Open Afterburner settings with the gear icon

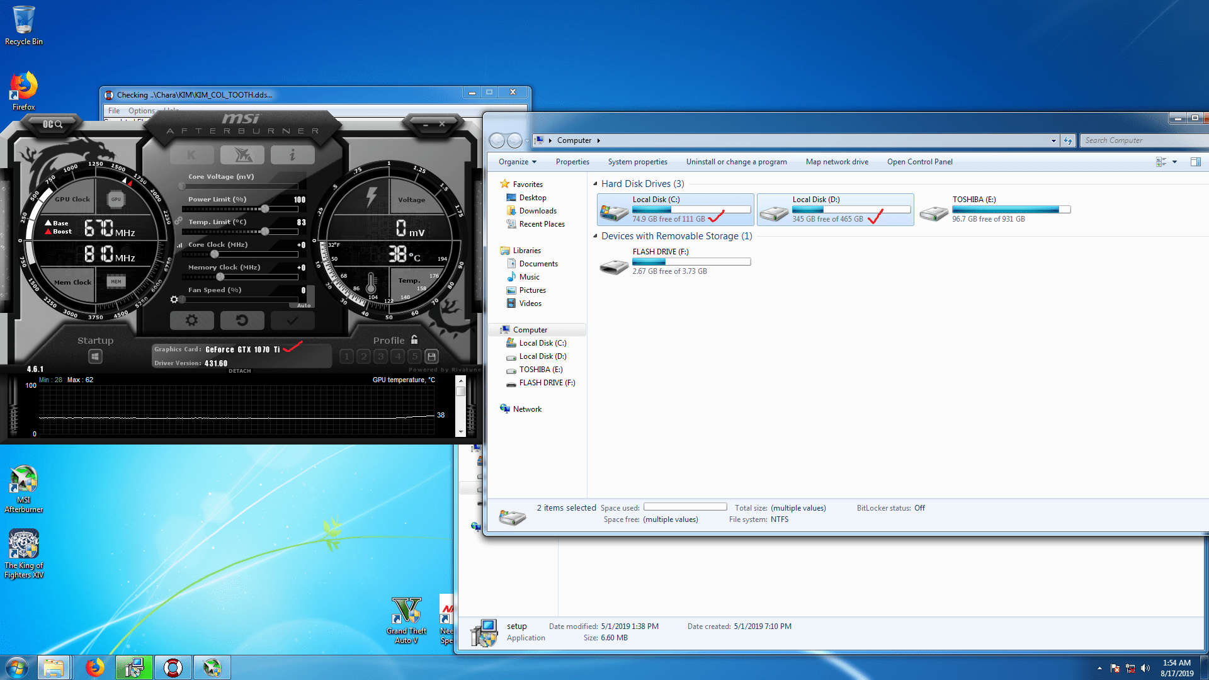click(x=192, y=320)
